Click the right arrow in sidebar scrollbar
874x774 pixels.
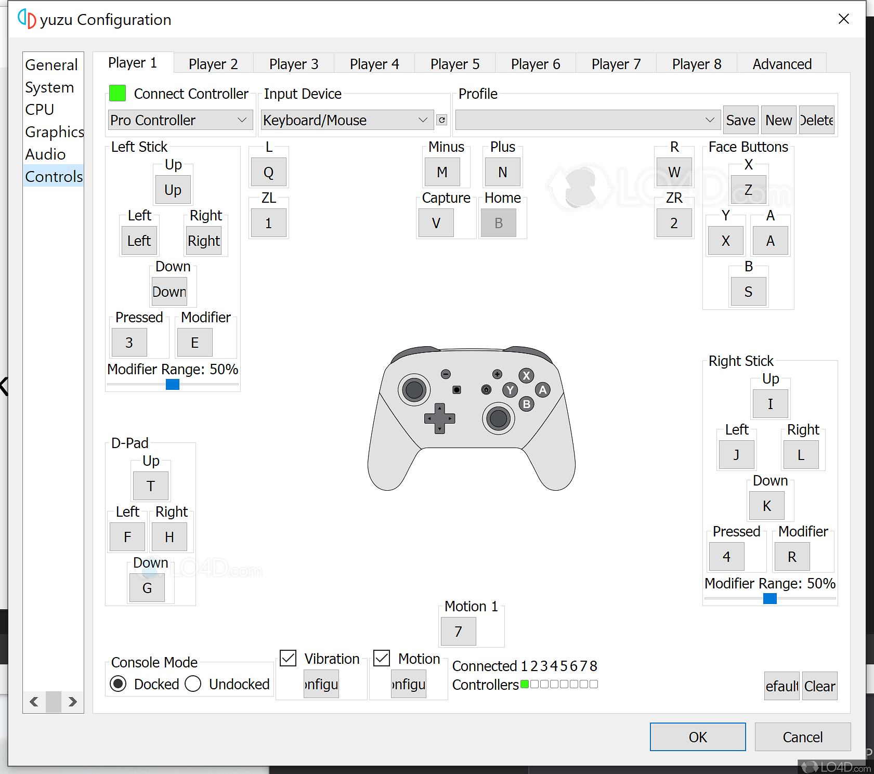72,702
